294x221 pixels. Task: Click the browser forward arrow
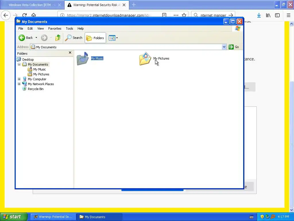click(16, 15)
